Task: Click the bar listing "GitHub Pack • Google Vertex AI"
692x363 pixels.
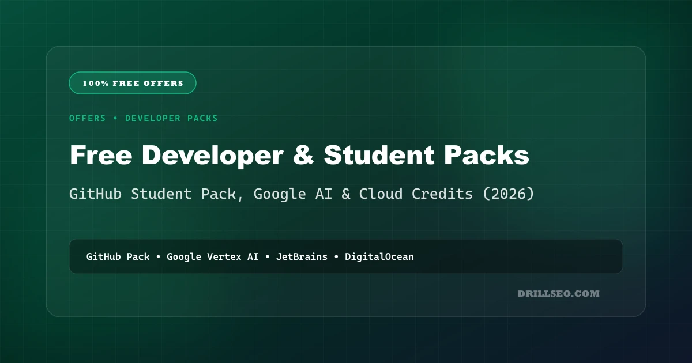Action: [x=346, y=256]
